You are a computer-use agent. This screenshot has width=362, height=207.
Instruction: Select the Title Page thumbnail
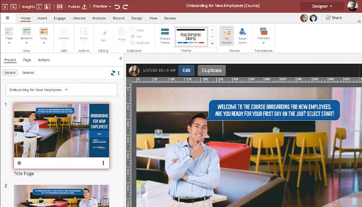click(x=61, y=130)
